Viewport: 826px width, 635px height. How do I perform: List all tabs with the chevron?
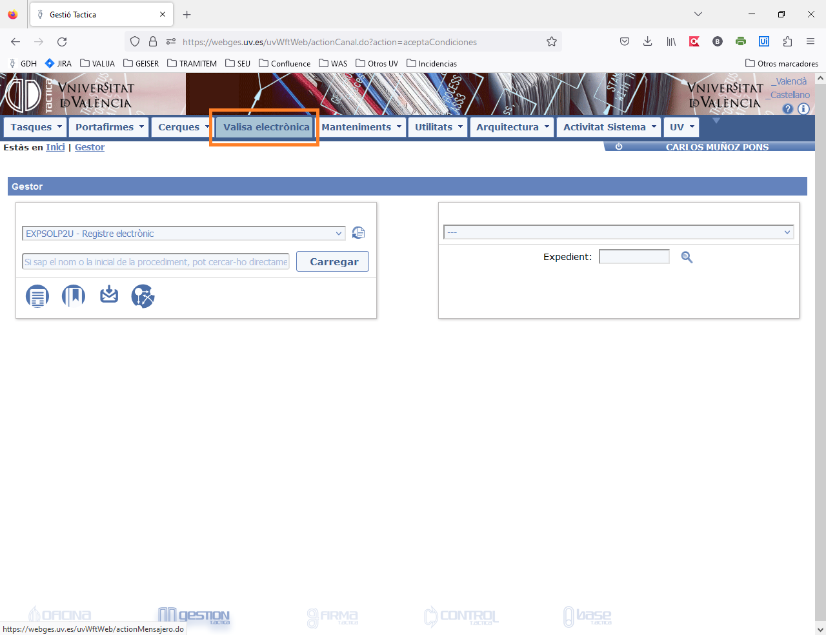(698, 14)
